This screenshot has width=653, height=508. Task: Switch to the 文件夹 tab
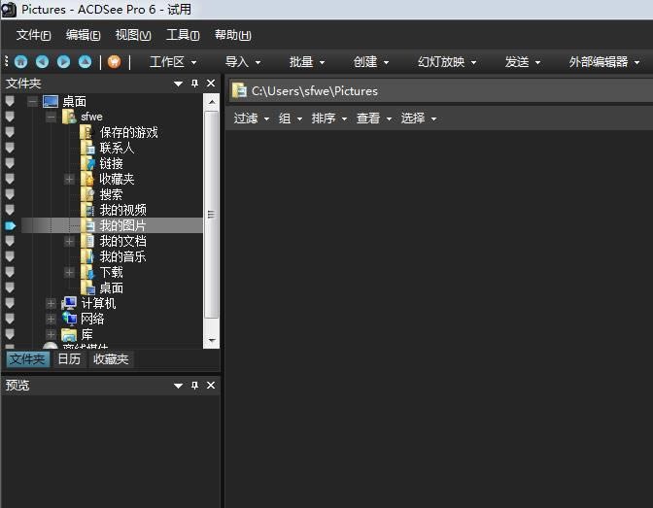27,359
